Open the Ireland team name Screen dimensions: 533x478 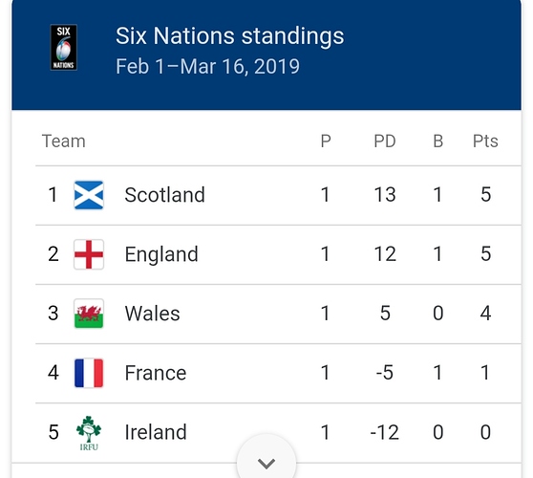pyautogui.click(x=156, y=432)
